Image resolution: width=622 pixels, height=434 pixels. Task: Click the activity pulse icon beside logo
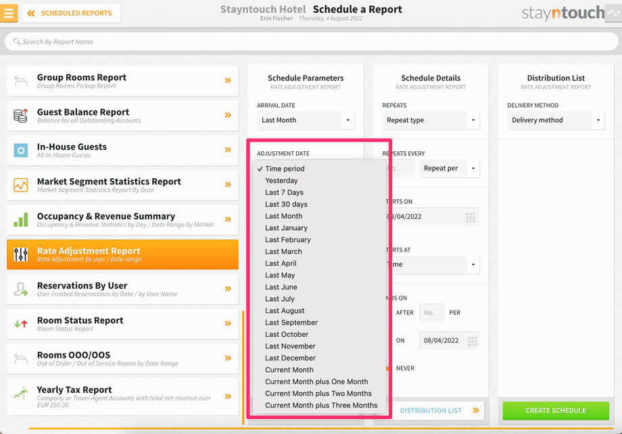[x=613, y=13]
